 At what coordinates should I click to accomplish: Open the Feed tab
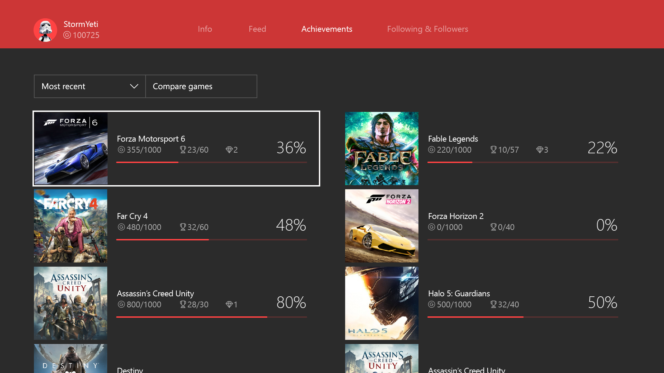[257, 29]
